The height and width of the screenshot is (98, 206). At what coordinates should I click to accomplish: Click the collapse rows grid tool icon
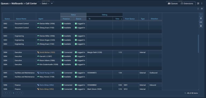click(x=201, y=18)
